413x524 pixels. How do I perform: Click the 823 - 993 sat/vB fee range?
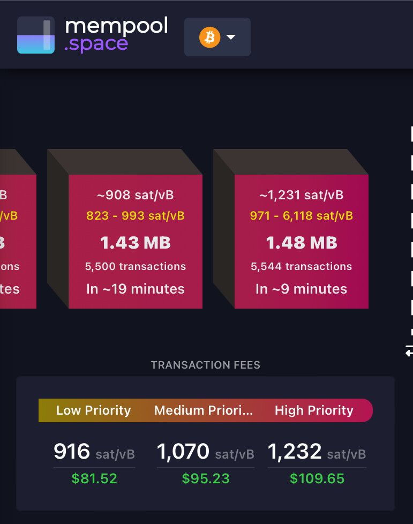[x=135, y=216]
